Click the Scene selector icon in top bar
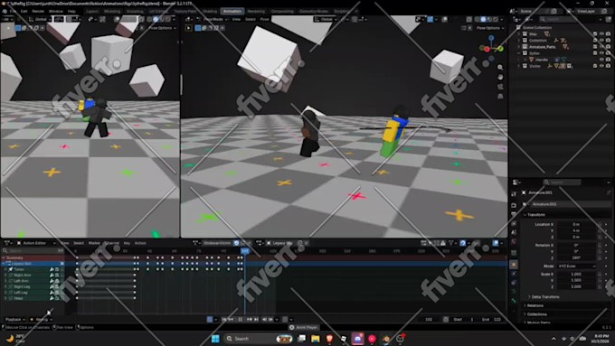This screenshot has width=615, height=346. pyautogui.click(x=515, y=11)
